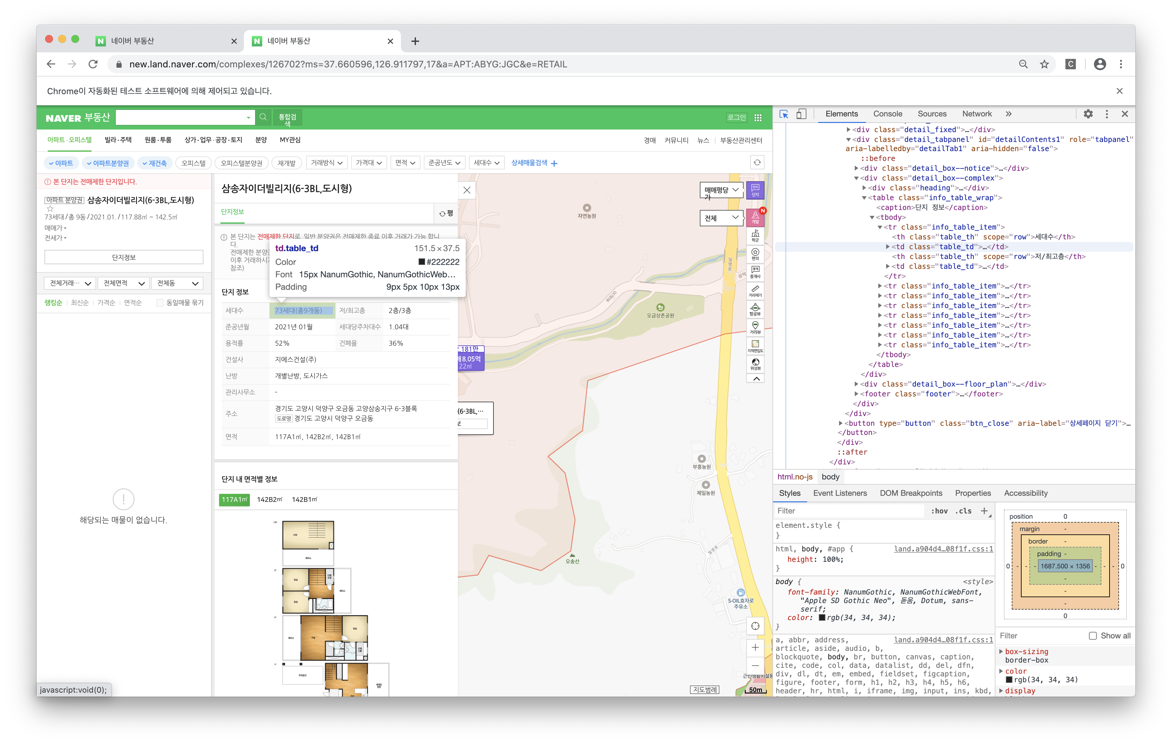This screenshot has width=1172, height=745.
Task: Open DevTools settings gear
Action: tap(1088, 114)
